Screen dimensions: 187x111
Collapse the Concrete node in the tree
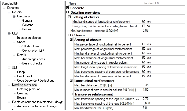[x=4, y=8]
